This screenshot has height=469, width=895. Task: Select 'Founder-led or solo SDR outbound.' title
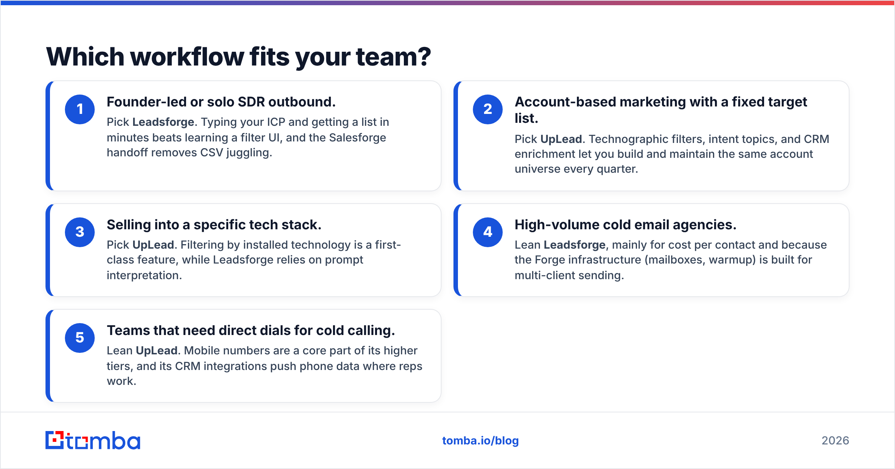221,102
